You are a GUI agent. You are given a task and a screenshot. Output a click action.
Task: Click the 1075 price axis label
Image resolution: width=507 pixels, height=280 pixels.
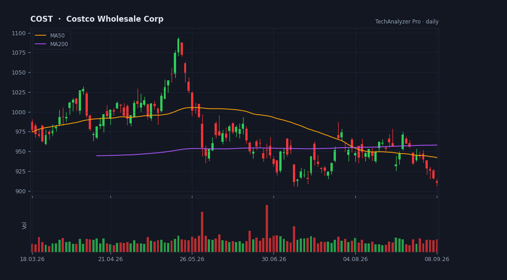click(19, 53)
